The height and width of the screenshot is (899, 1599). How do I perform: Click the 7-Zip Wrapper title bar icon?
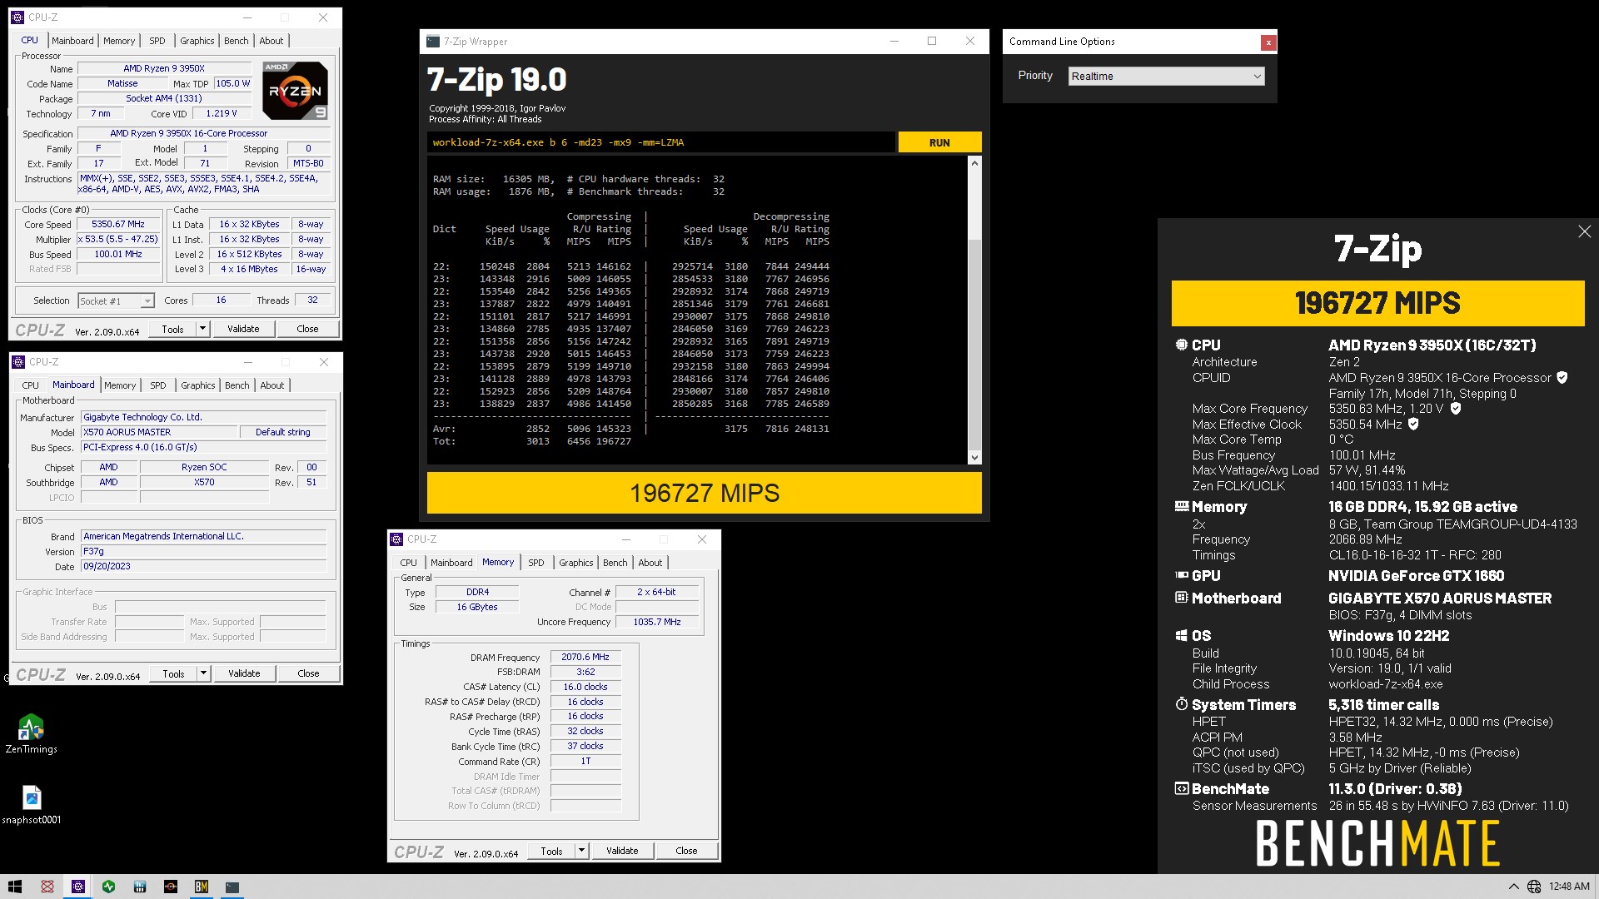tap(432, 42)
